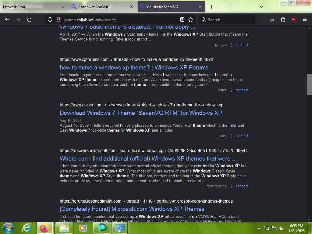Viewport: 312px width, 234px height.
Task: Open the network tray icon
Action: (266, 228)
